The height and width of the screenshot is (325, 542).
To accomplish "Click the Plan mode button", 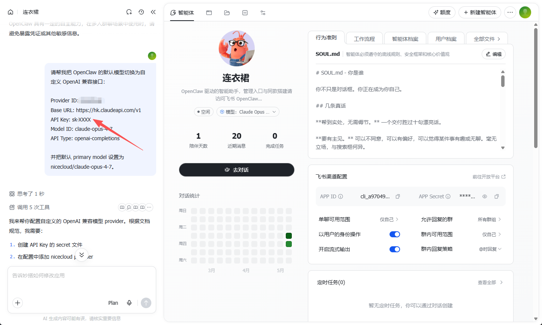I will coord(113,303).
